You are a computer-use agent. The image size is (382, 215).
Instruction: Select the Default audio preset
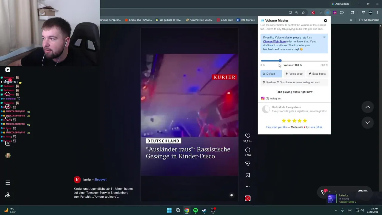[x=271, y=74]
